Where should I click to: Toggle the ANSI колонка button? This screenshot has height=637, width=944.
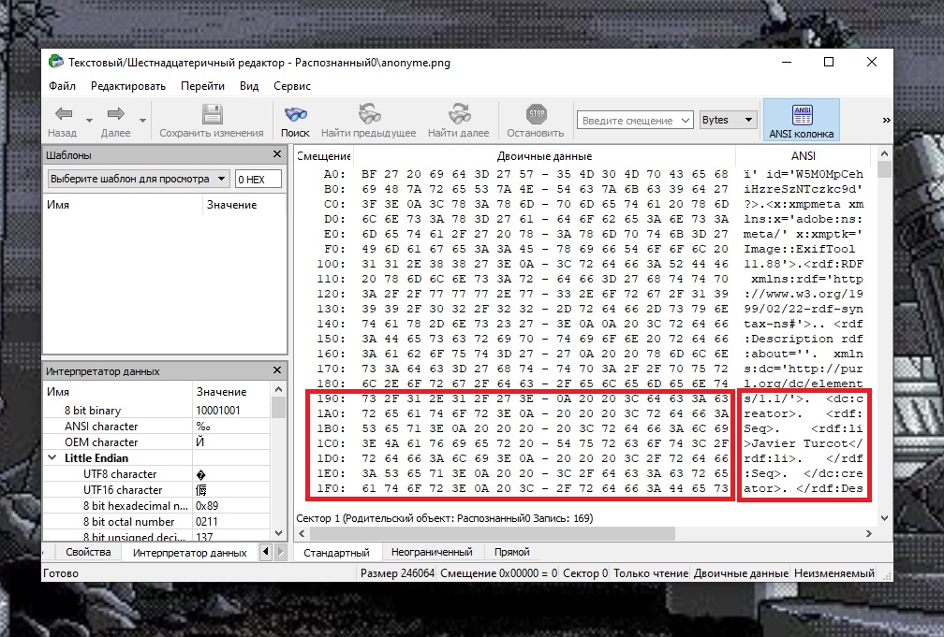[x=802, y=120]
